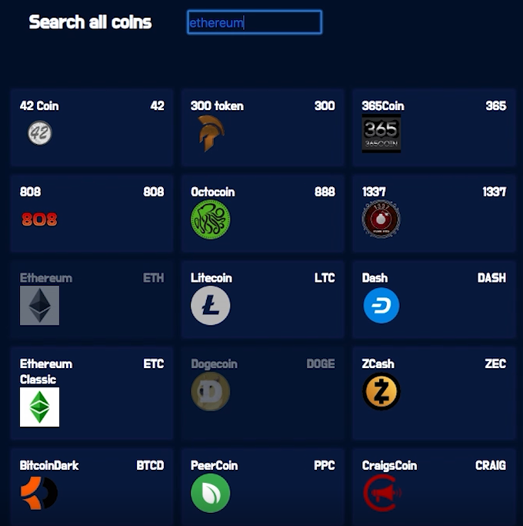The image size is (523, 526).
Task: Choose the CraigsCoin red megaphone icon
Action: 381,493
